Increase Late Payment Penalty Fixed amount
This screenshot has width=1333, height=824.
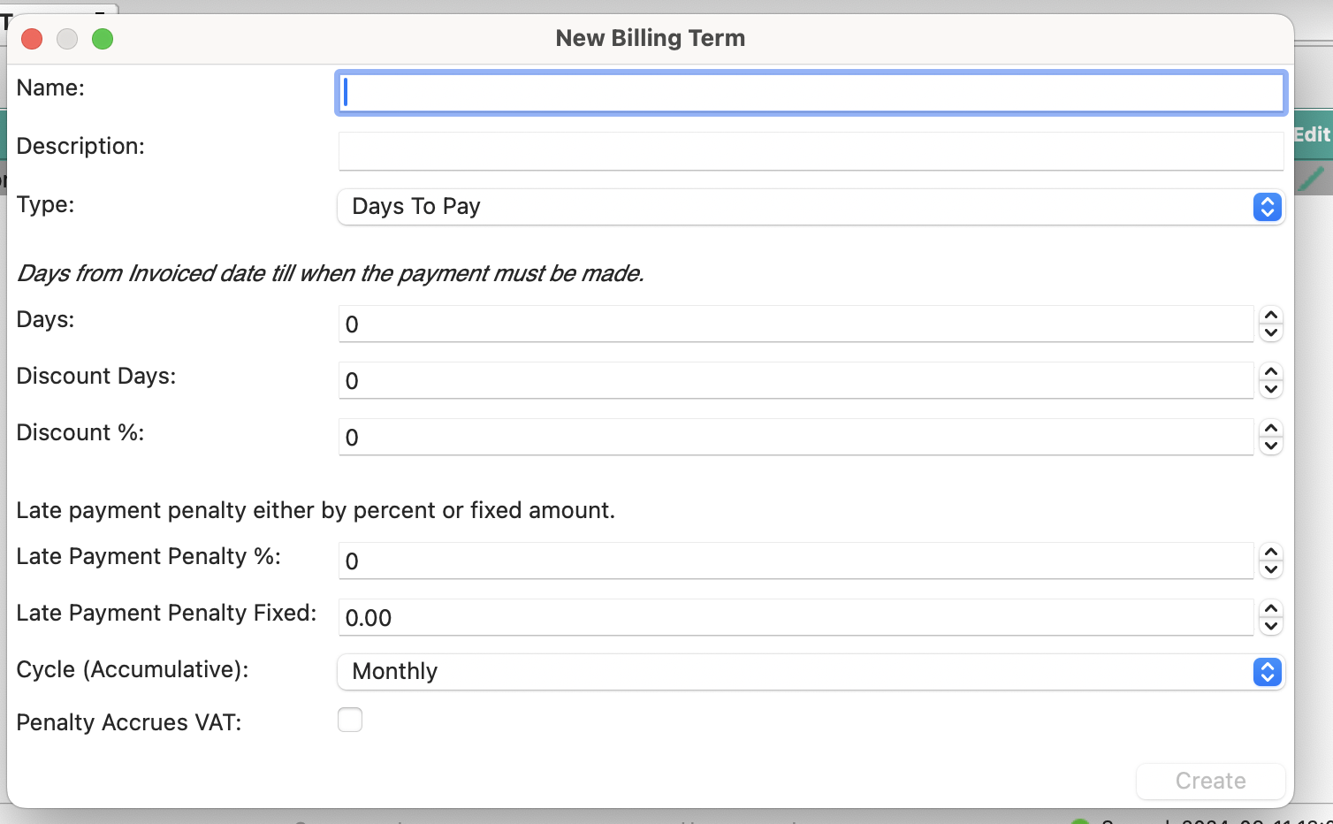click(1271, 609)
